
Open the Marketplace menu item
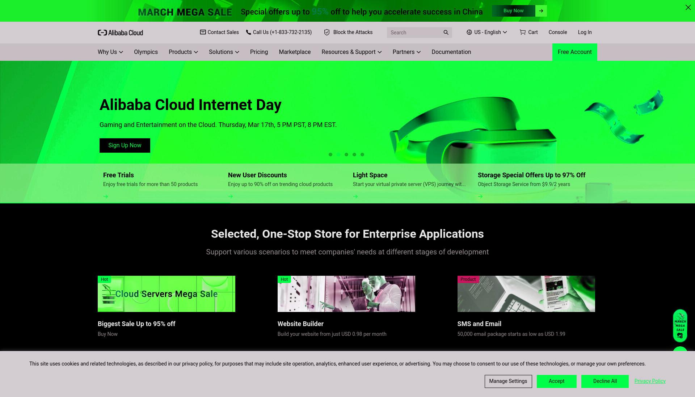pyautogui.click(x=295, y=52)
